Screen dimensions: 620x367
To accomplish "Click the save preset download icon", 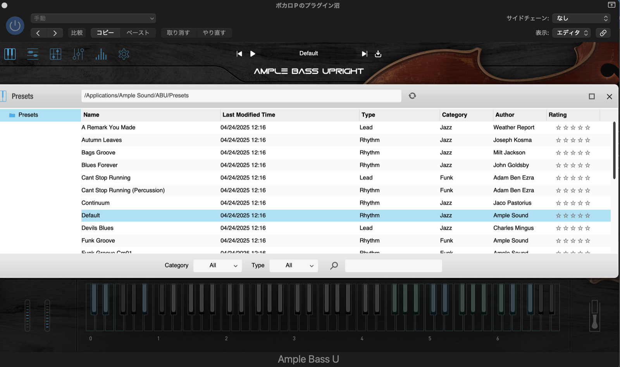I will [x=378, y=54].
